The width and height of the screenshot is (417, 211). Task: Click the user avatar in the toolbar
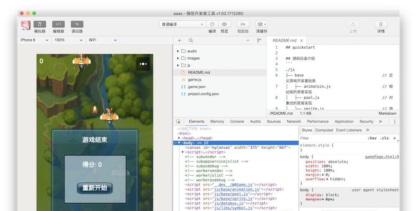coord(26,25)
